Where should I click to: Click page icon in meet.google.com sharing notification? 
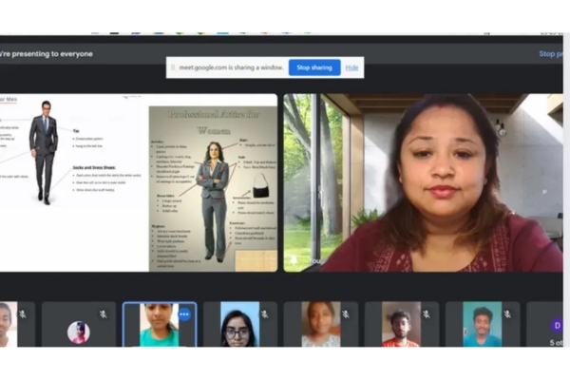coord(175,67)
